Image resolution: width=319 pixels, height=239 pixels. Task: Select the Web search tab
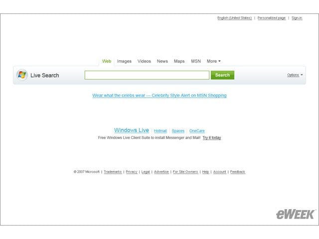pos(107,61)
